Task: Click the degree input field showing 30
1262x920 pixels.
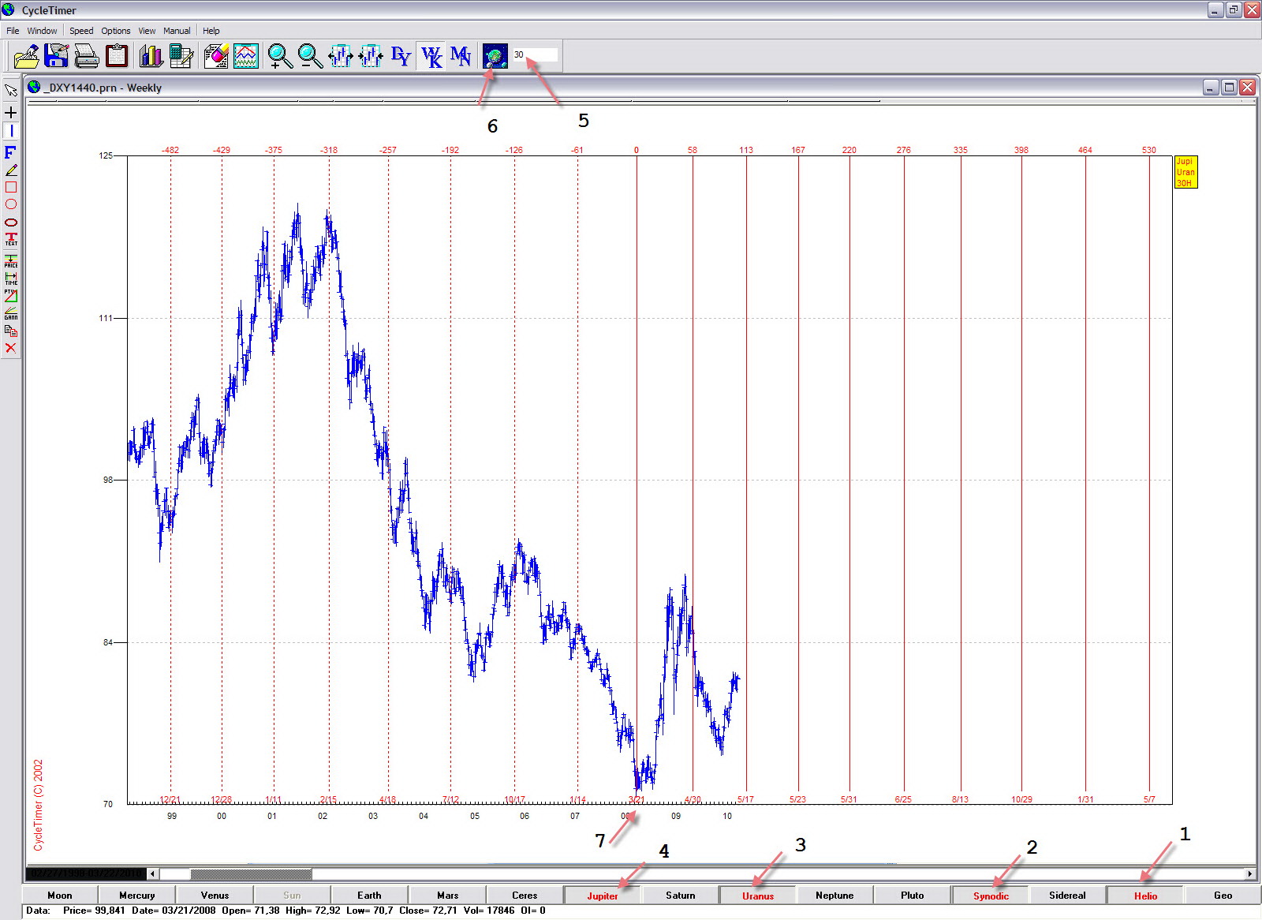Action: point(536,55)
